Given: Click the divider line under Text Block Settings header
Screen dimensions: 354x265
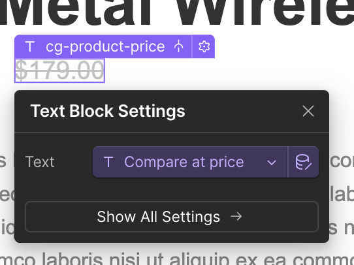Looking at the screenshot, I should [172, 132].
